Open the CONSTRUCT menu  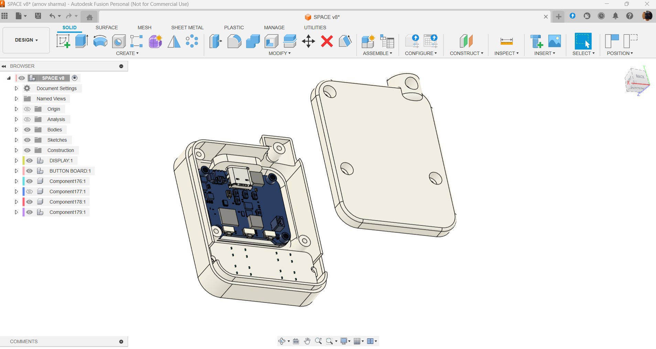tap(466, 53)
